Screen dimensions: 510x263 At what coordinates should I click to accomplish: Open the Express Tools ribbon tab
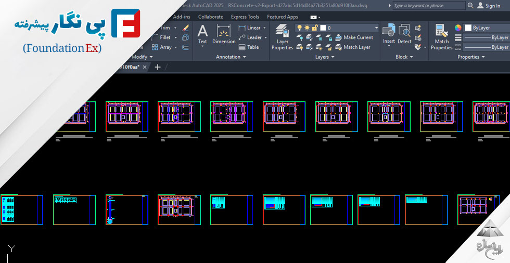[x=245, y=17]
